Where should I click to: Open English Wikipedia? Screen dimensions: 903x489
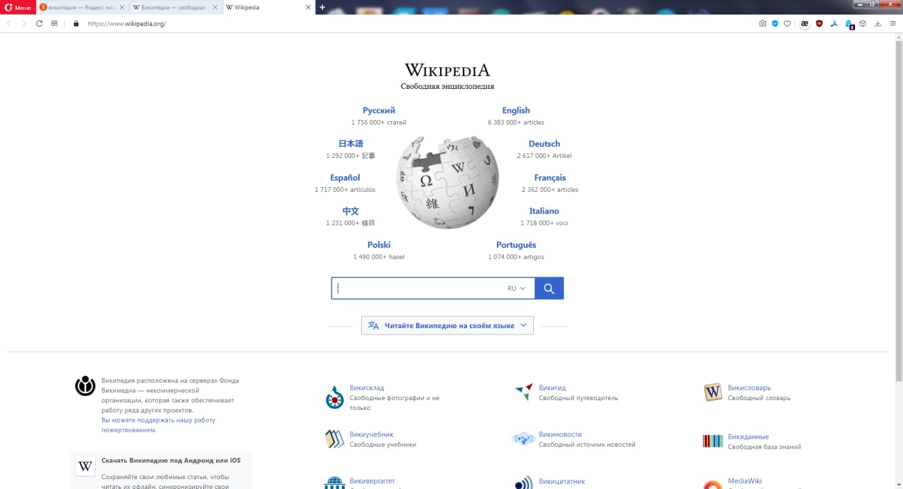coord(516,110)
